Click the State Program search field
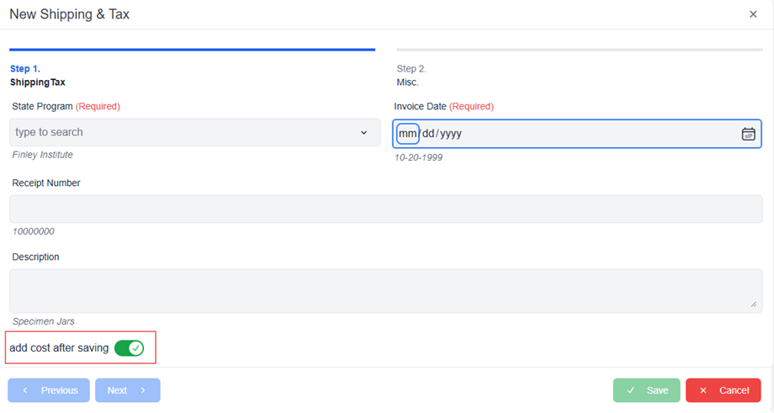This screenshot has width=774, height=413. (x=195, y=132)
